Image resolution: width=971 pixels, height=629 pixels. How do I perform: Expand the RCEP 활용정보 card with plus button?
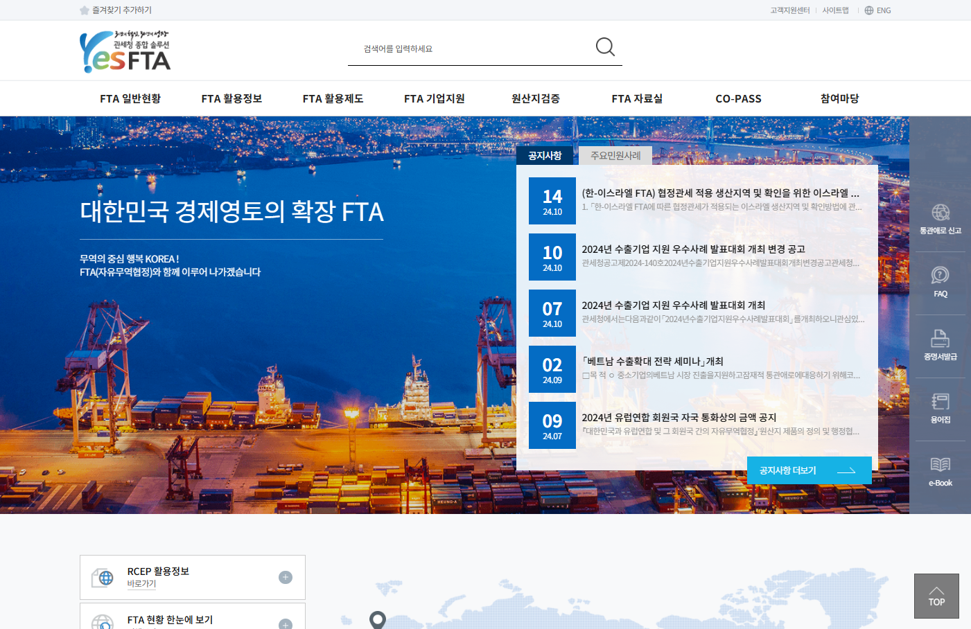285,576
